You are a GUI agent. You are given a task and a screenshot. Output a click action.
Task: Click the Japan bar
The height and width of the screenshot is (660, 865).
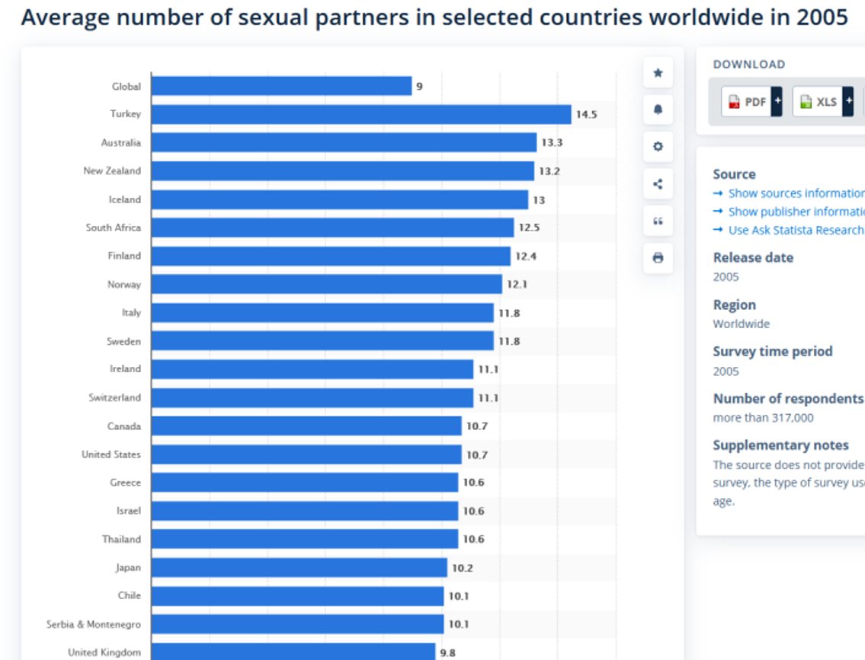(x=300, y=567)
